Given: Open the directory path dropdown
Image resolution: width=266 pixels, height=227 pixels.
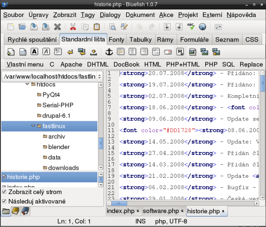Looking at the screenshot, I should (99, 77).
